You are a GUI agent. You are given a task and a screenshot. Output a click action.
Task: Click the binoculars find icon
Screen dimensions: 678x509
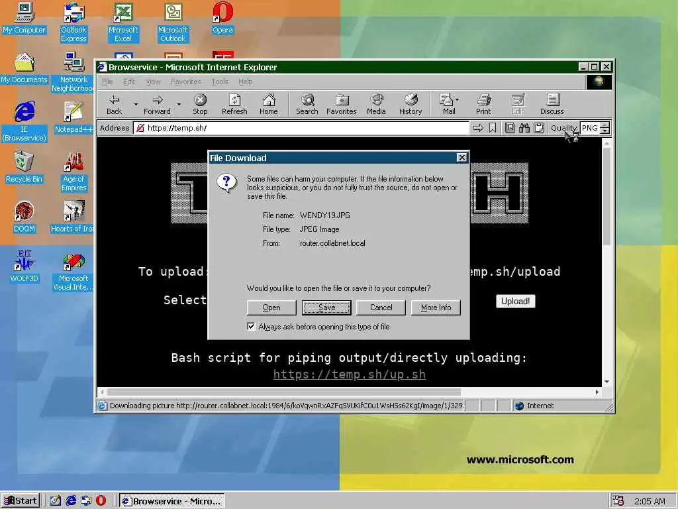coord(524,128)
